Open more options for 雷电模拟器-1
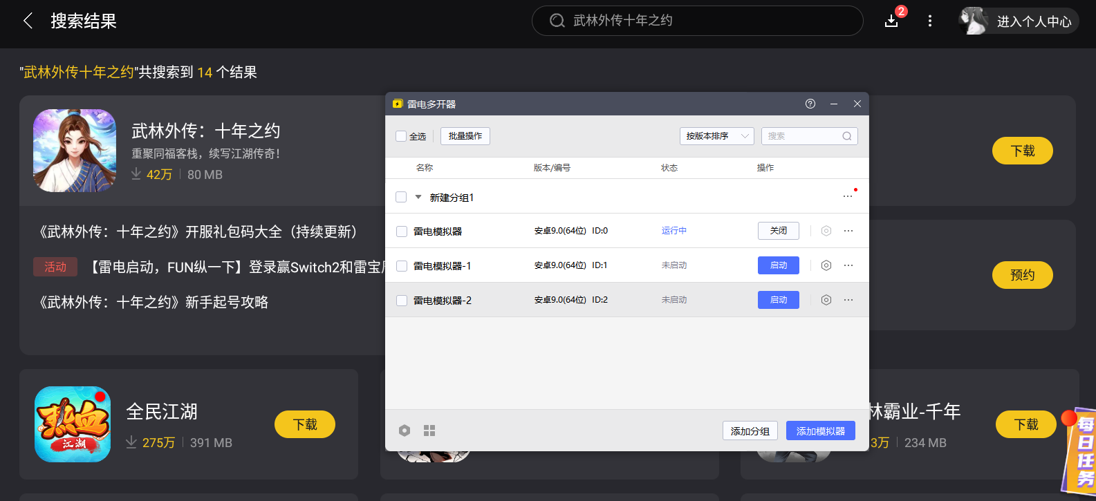This screenshot has width=1096, height=501. tap(848, 265)
